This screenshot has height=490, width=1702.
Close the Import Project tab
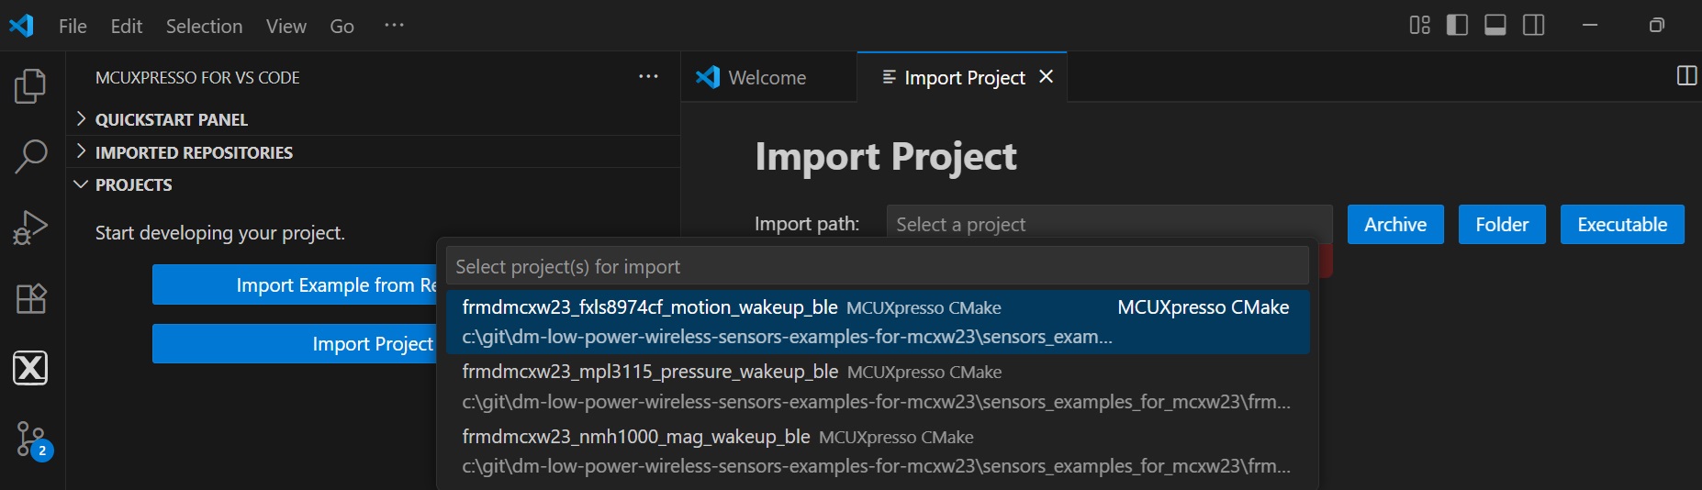click(x=1046, y=77)
